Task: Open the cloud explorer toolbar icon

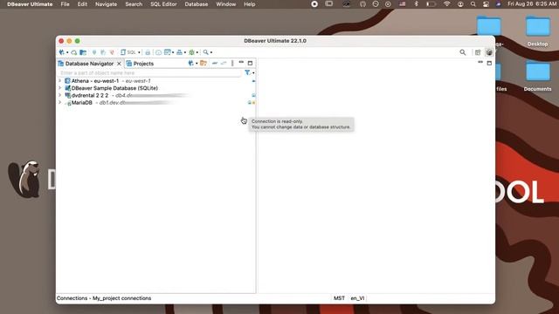Action: pyautogui.click(x=73, y=52)
